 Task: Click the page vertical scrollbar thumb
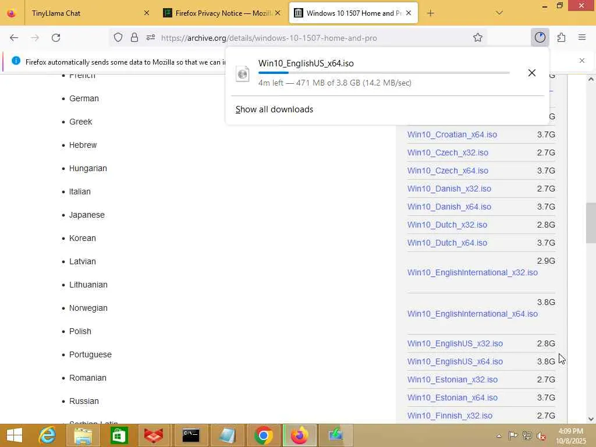pos(591,223)
